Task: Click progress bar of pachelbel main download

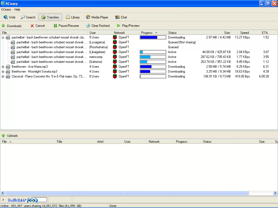Action: click(x=153, y=37)
